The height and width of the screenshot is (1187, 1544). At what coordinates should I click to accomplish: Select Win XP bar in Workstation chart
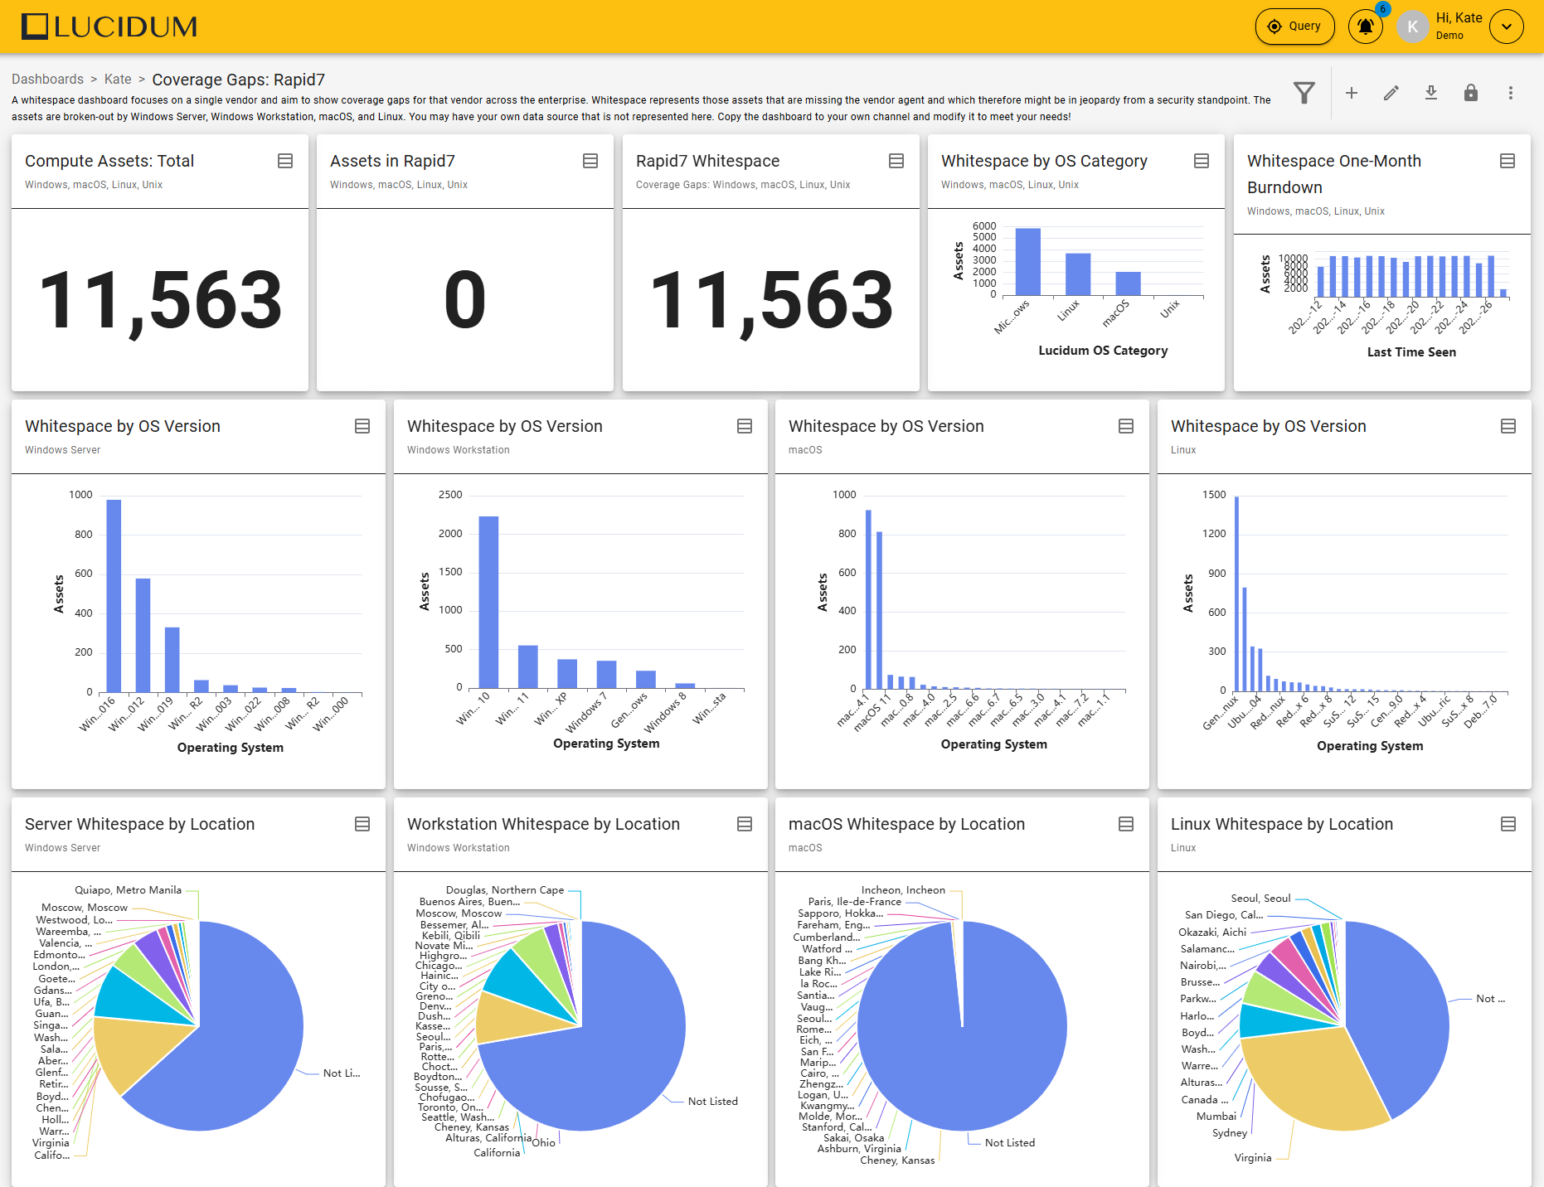[567, 674]
